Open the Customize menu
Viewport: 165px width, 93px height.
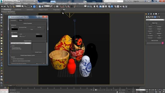click(x=92, y=4)
